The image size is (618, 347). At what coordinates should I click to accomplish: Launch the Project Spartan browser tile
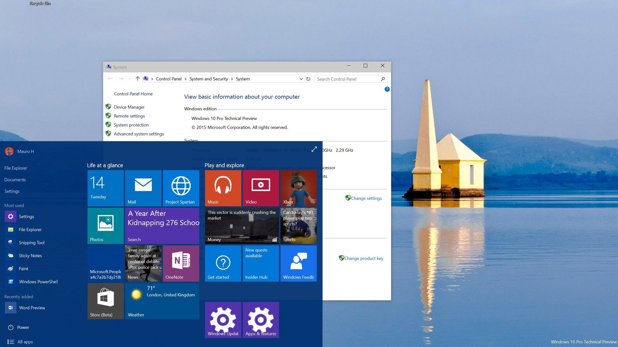tap(181, 188)
